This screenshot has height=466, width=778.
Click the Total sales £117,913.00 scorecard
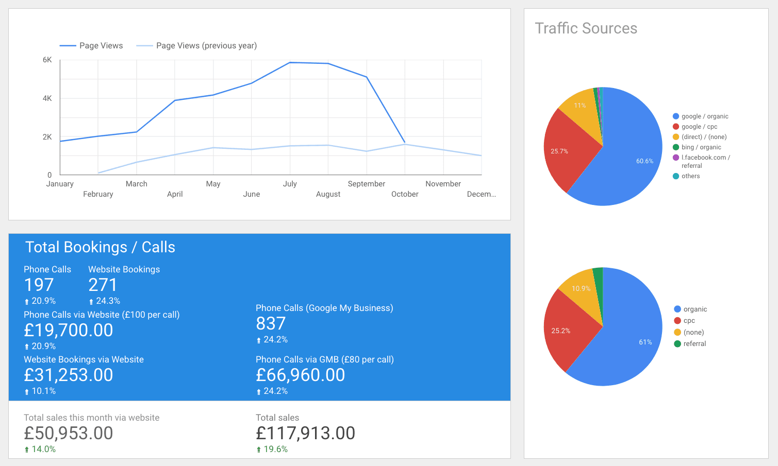305,433
